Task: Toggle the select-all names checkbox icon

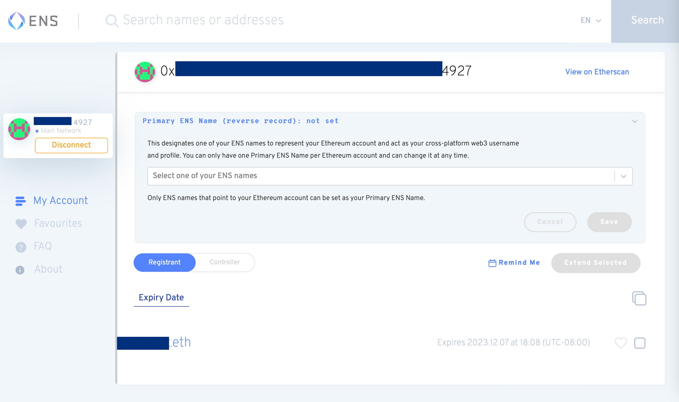Action: 639,298
